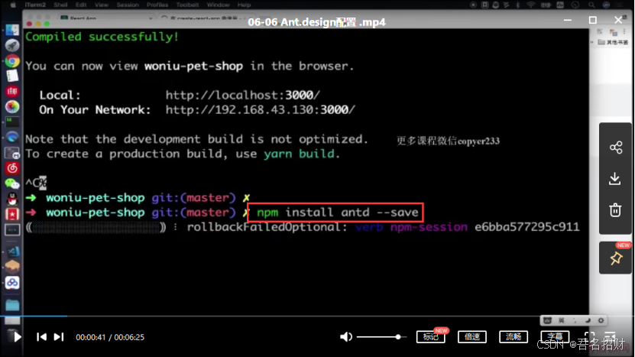Skip to the next video

point(59,336)
